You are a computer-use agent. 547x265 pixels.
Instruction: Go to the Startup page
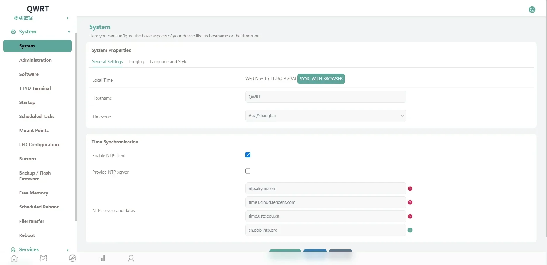[x=27, y=102]
